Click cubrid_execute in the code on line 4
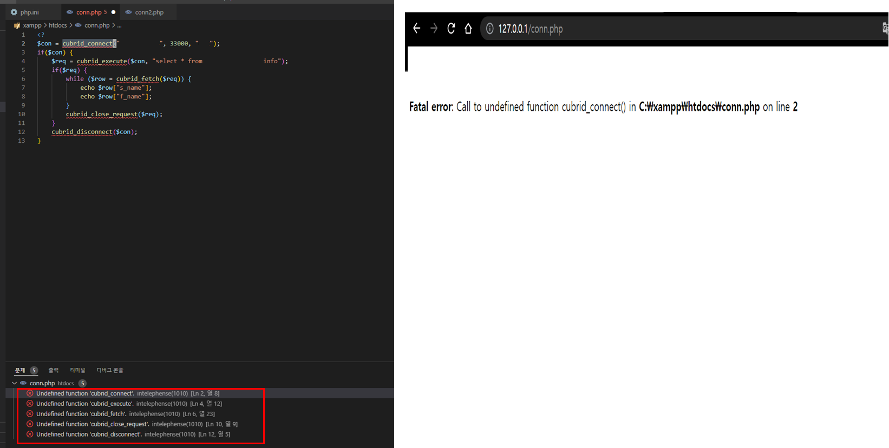889x448 pixels. coord(102,61)
